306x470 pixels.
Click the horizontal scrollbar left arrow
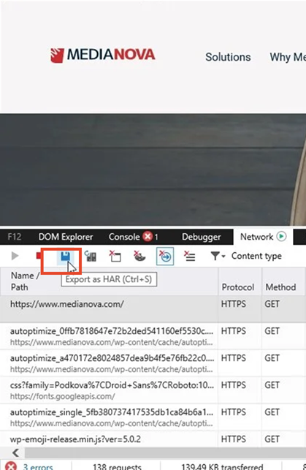[16, 452]
